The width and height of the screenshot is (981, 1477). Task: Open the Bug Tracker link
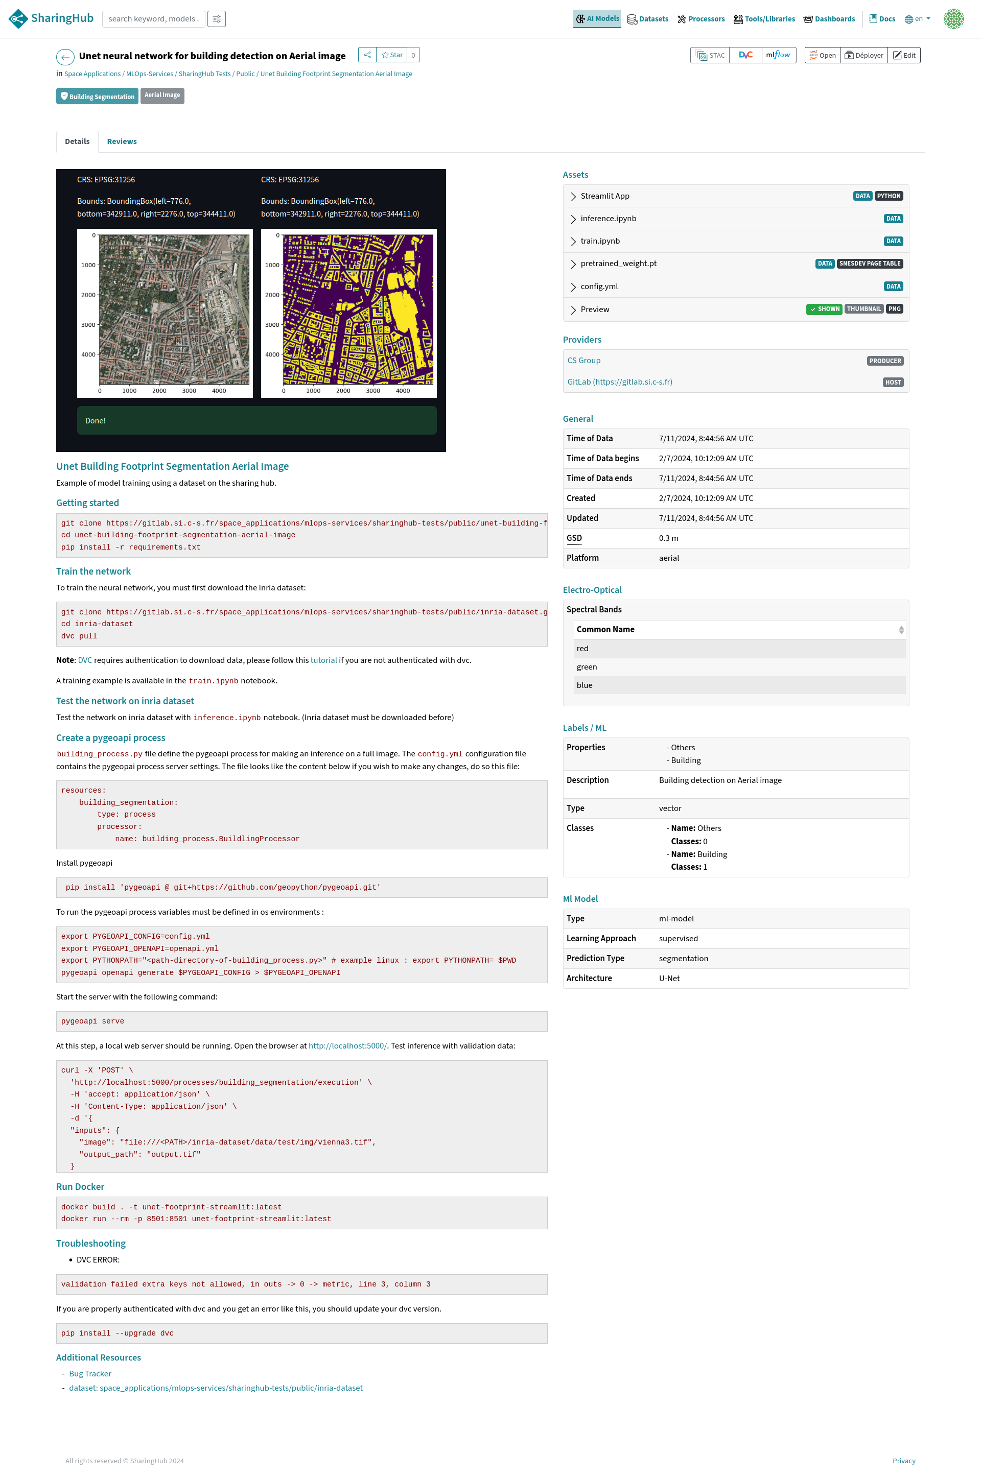pos(90,1373)
